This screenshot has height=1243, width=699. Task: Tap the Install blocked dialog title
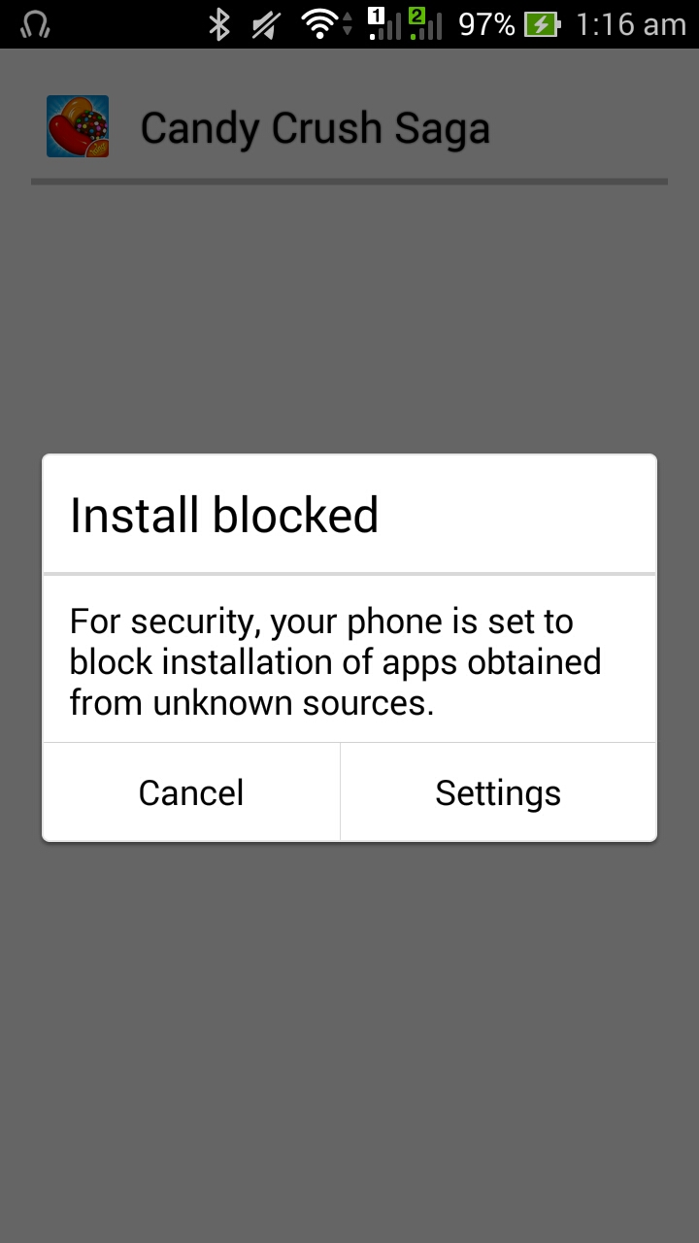(x=224, y=515)
